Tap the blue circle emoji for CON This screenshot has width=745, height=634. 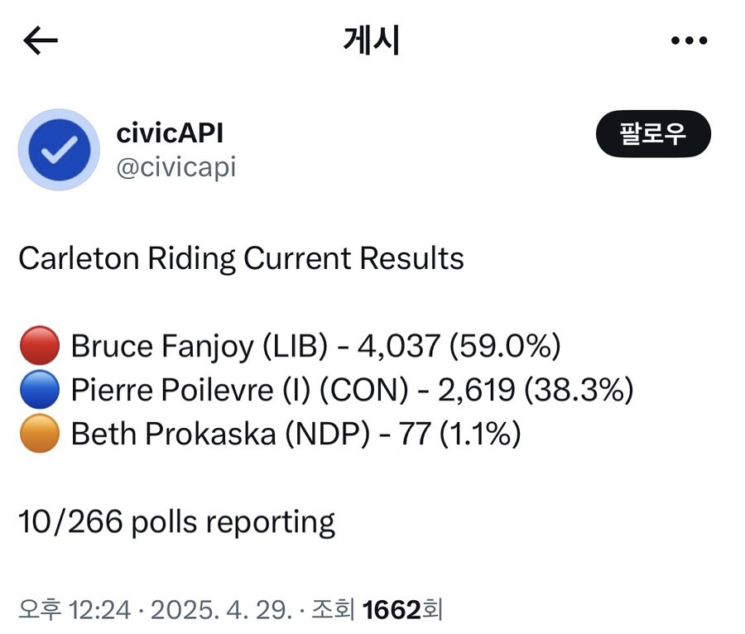click(x=40, y=390)
